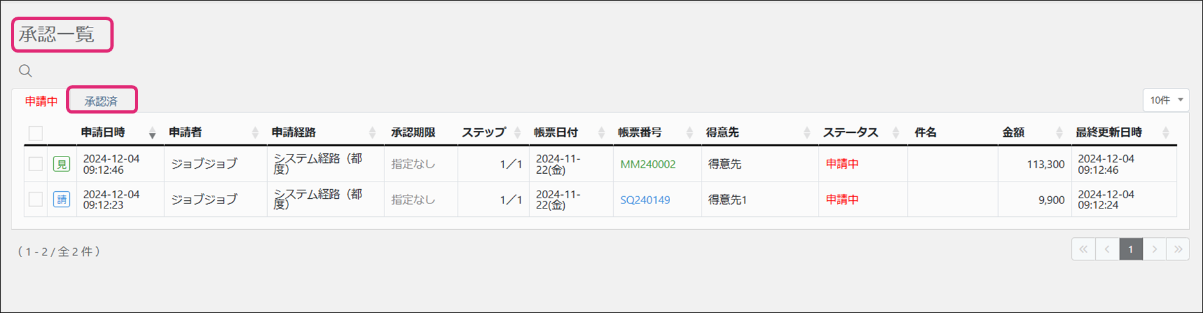Sort by 金額 column sort arrows
1203x313 pixels.
[1059, 133]
